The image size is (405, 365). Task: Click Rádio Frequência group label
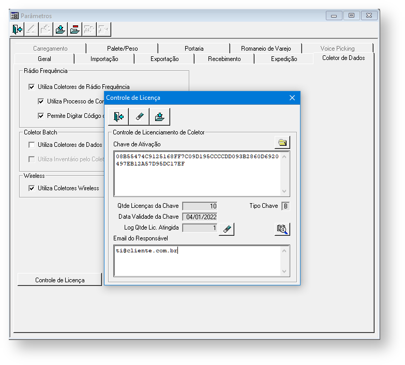click(46, 71)
